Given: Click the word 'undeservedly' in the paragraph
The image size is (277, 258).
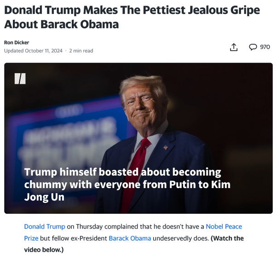Looking at the screenshot, I should click(181, 238).
